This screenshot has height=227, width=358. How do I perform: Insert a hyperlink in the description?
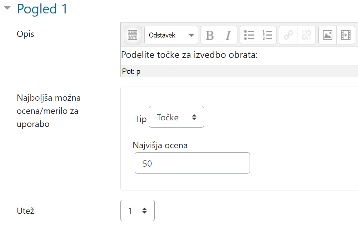pos(288,35)
